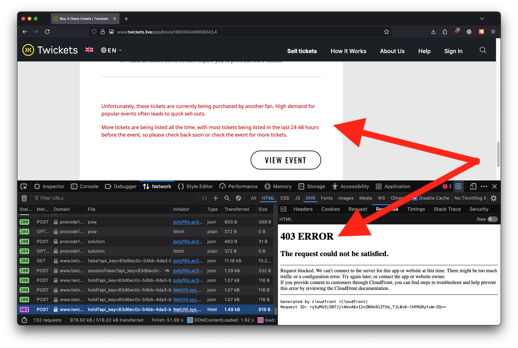Open request blocking panel
The width and height of the screenshot is (518, 348).
click(238, 198)
